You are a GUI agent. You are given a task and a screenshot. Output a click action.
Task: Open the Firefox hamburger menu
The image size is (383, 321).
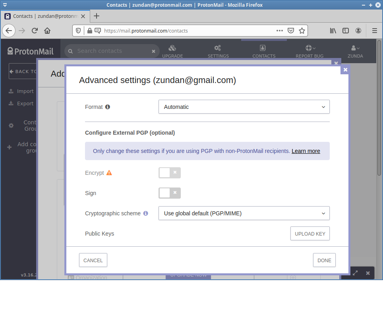[374, 31]
